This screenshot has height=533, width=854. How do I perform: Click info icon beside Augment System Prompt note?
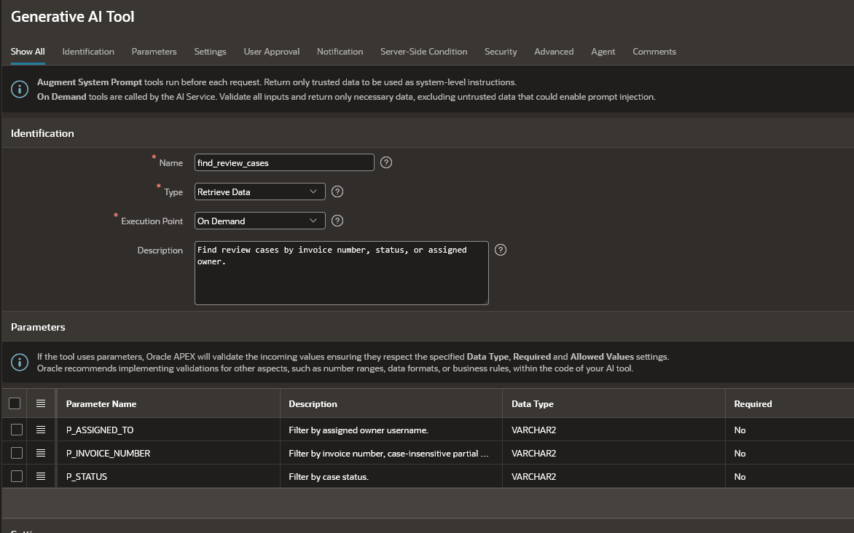(x=20, y=90)
